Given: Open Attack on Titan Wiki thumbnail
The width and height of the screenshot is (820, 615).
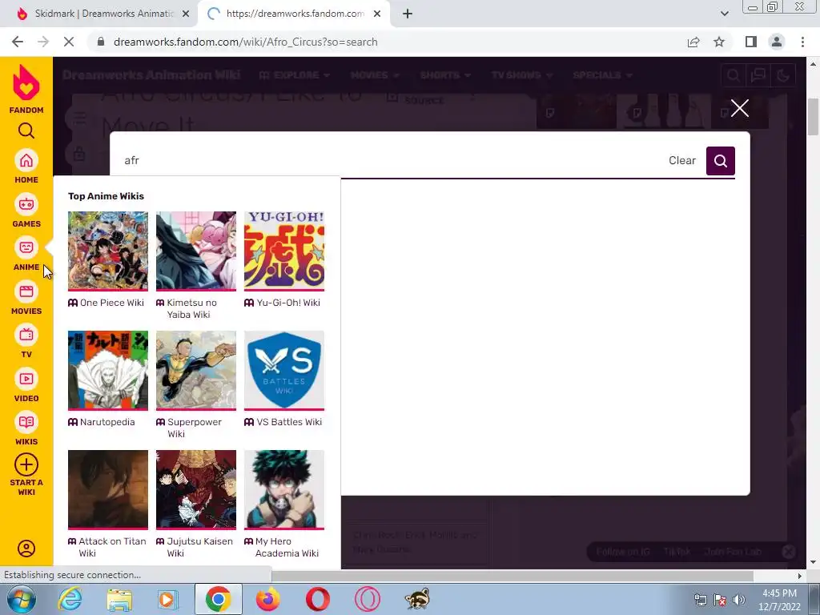Looking at the screenshot, I should (x=108, y=489).
